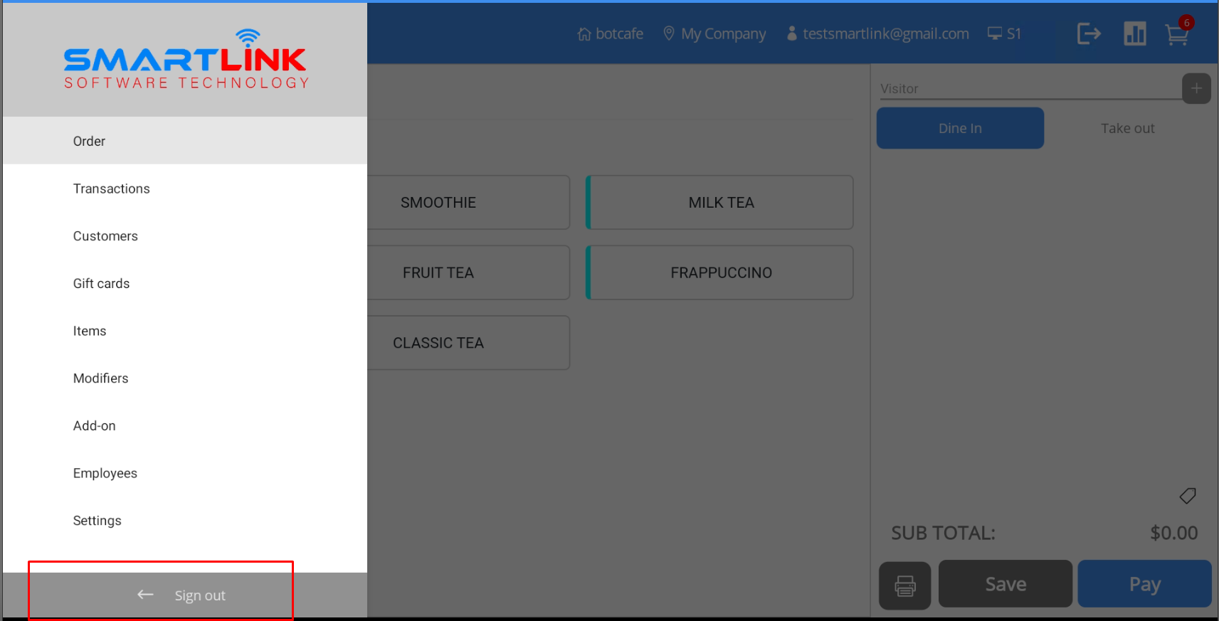Click the plus icon beside Visitor

coord(1196,89)
